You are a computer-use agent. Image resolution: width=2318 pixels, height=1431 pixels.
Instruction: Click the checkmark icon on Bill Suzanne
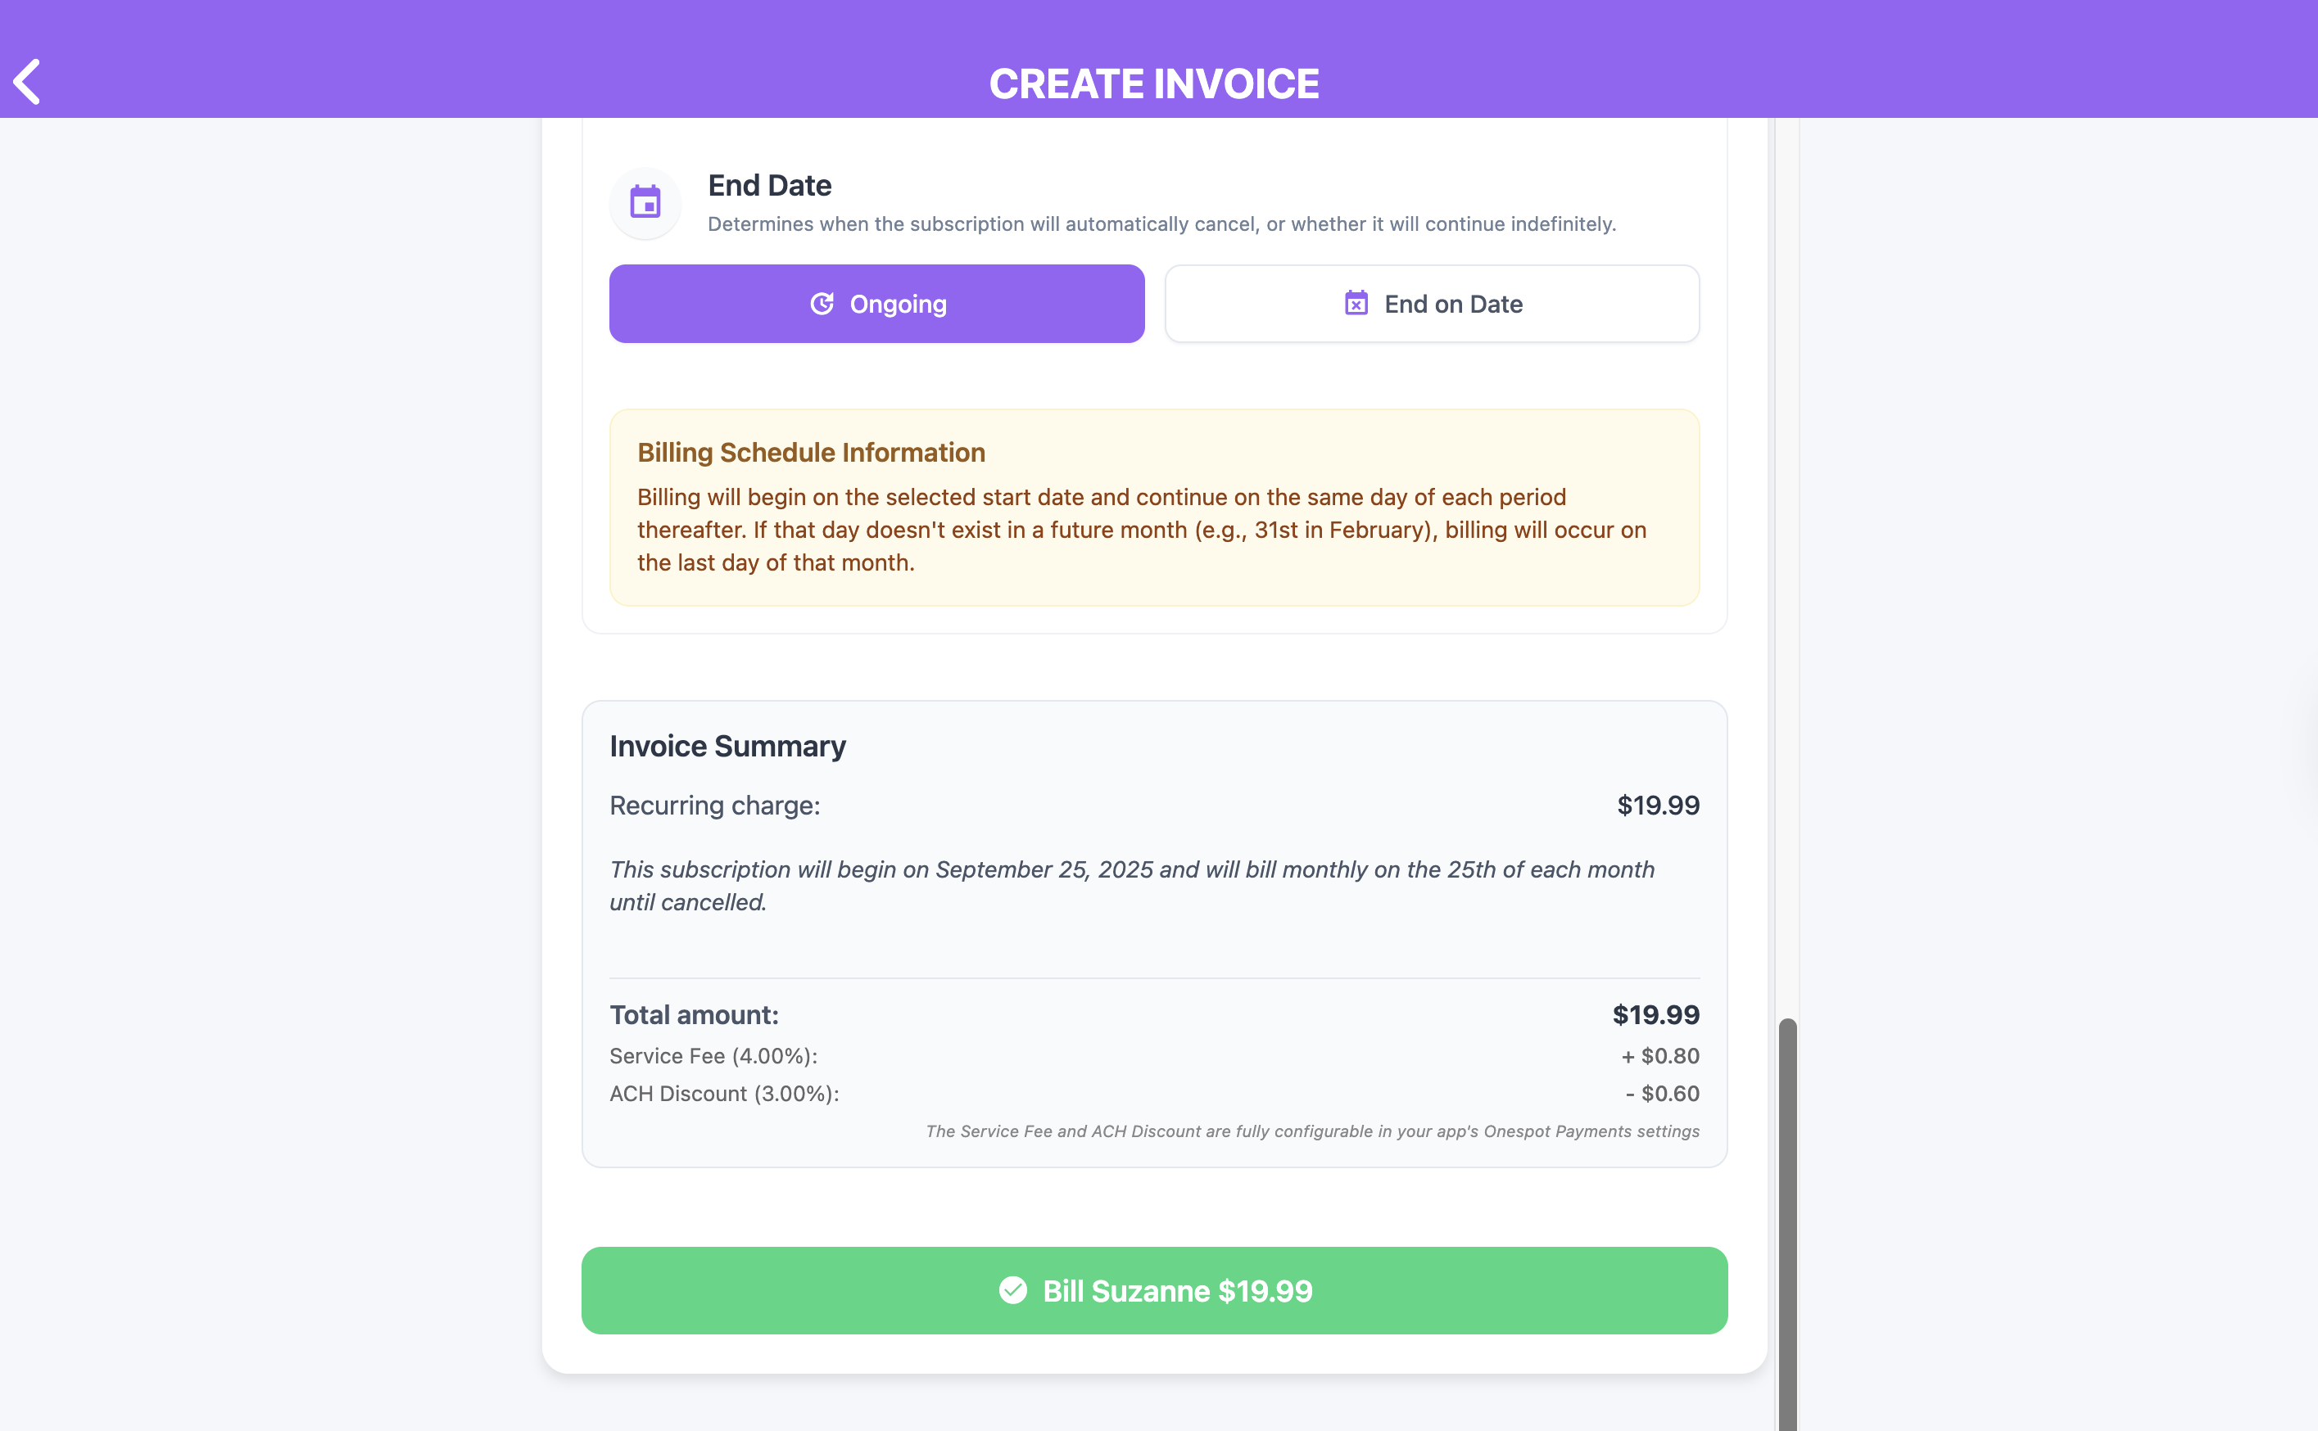1012,1290
